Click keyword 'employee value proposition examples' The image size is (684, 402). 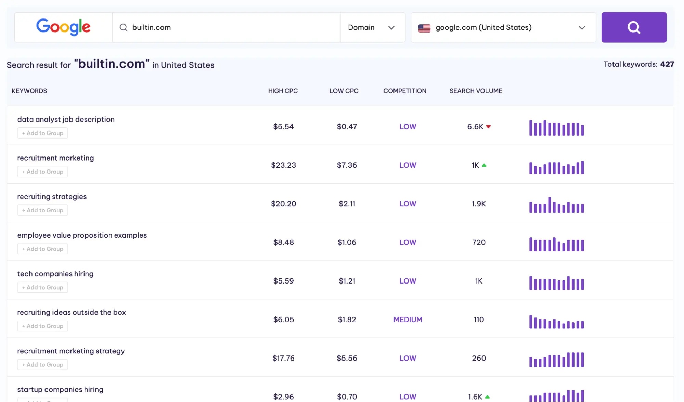pyautogui.click(x=82, y=235)
